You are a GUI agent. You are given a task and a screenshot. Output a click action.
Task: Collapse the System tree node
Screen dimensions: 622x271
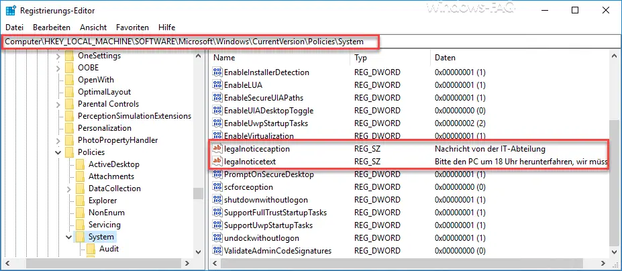pyautogui.click(x=69, y=237)
